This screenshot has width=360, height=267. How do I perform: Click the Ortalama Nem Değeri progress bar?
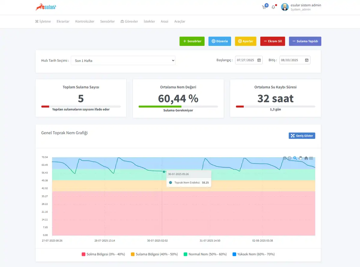(x=178, y=107)
